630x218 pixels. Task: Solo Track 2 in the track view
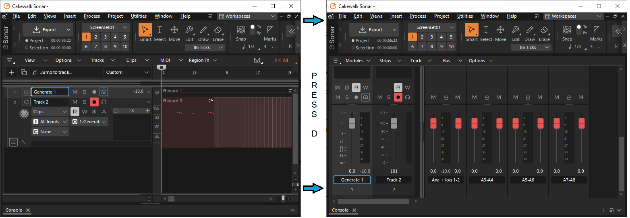pos(85,102)
